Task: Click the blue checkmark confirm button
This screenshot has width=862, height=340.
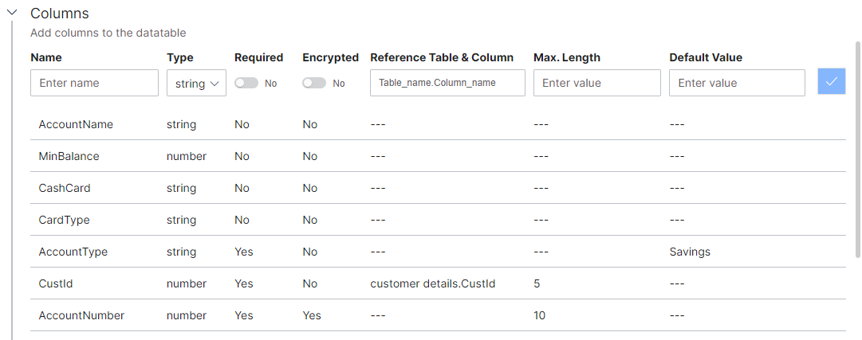Action: click(x=831, y=82)
